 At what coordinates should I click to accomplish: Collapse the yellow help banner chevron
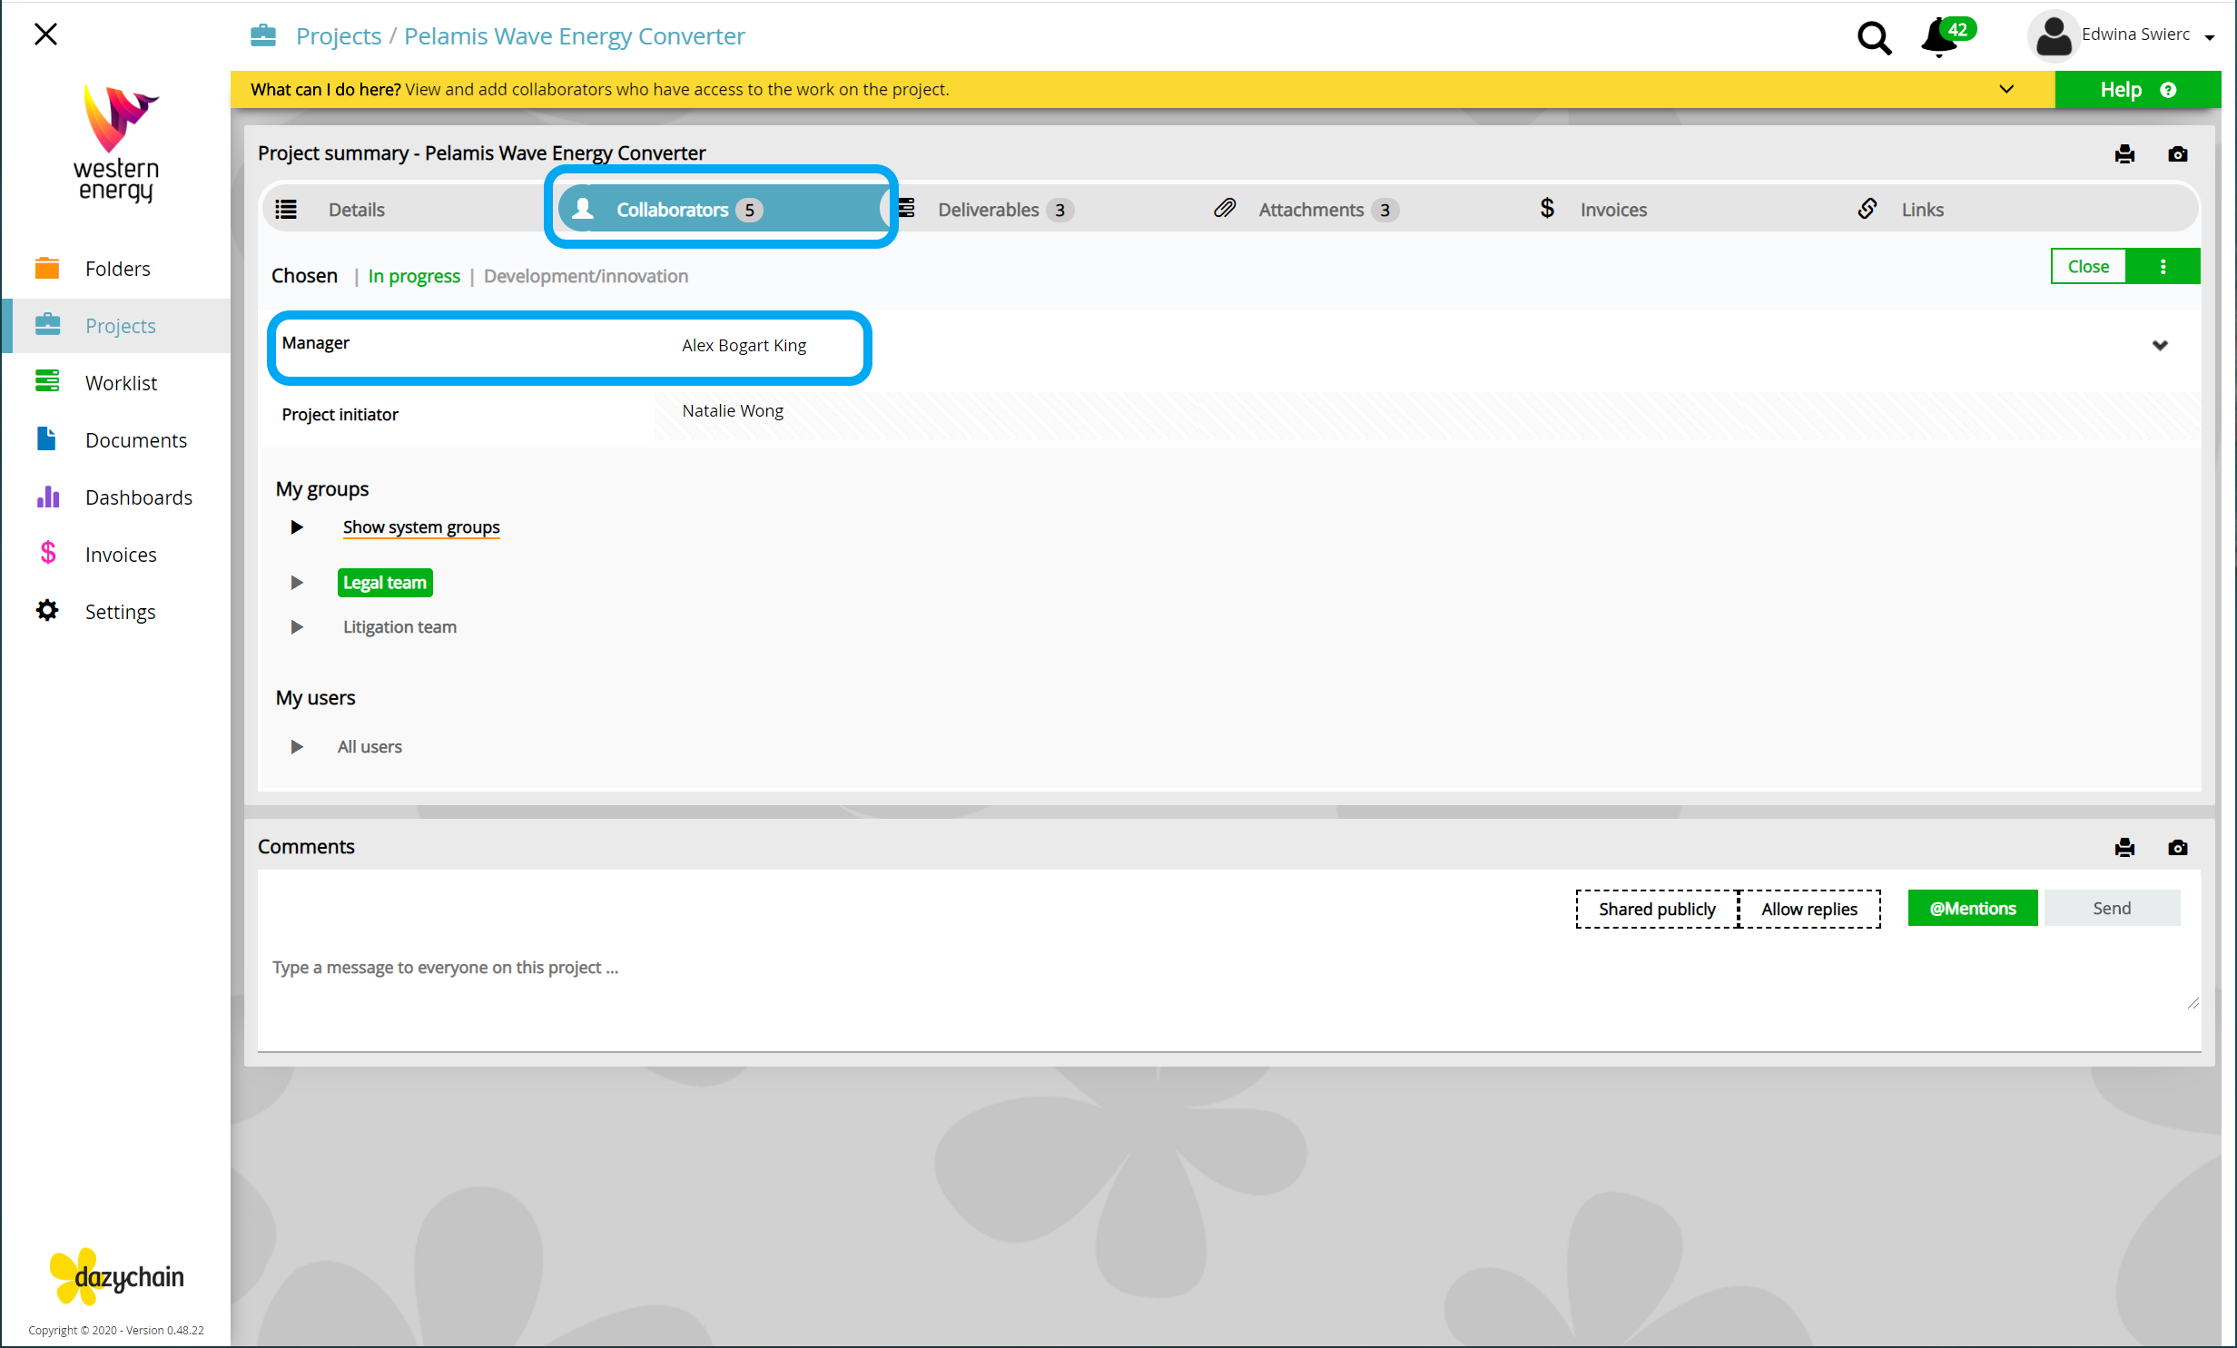click(2006, 89)
